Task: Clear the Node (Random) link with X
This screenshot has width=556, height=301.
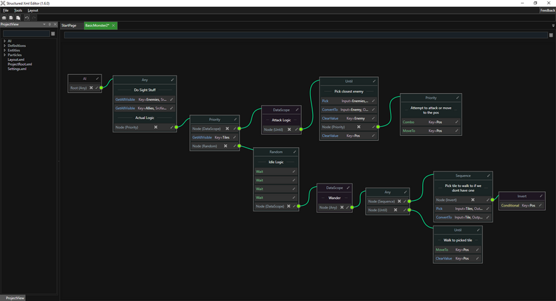Action: (225, 146)
